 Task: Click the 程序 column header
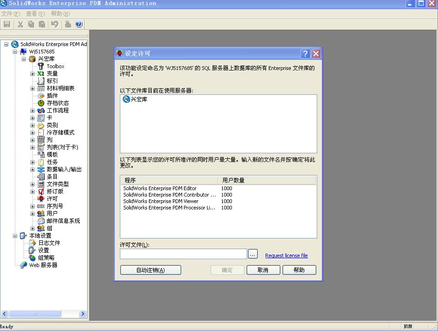click(x=169, y=180)
